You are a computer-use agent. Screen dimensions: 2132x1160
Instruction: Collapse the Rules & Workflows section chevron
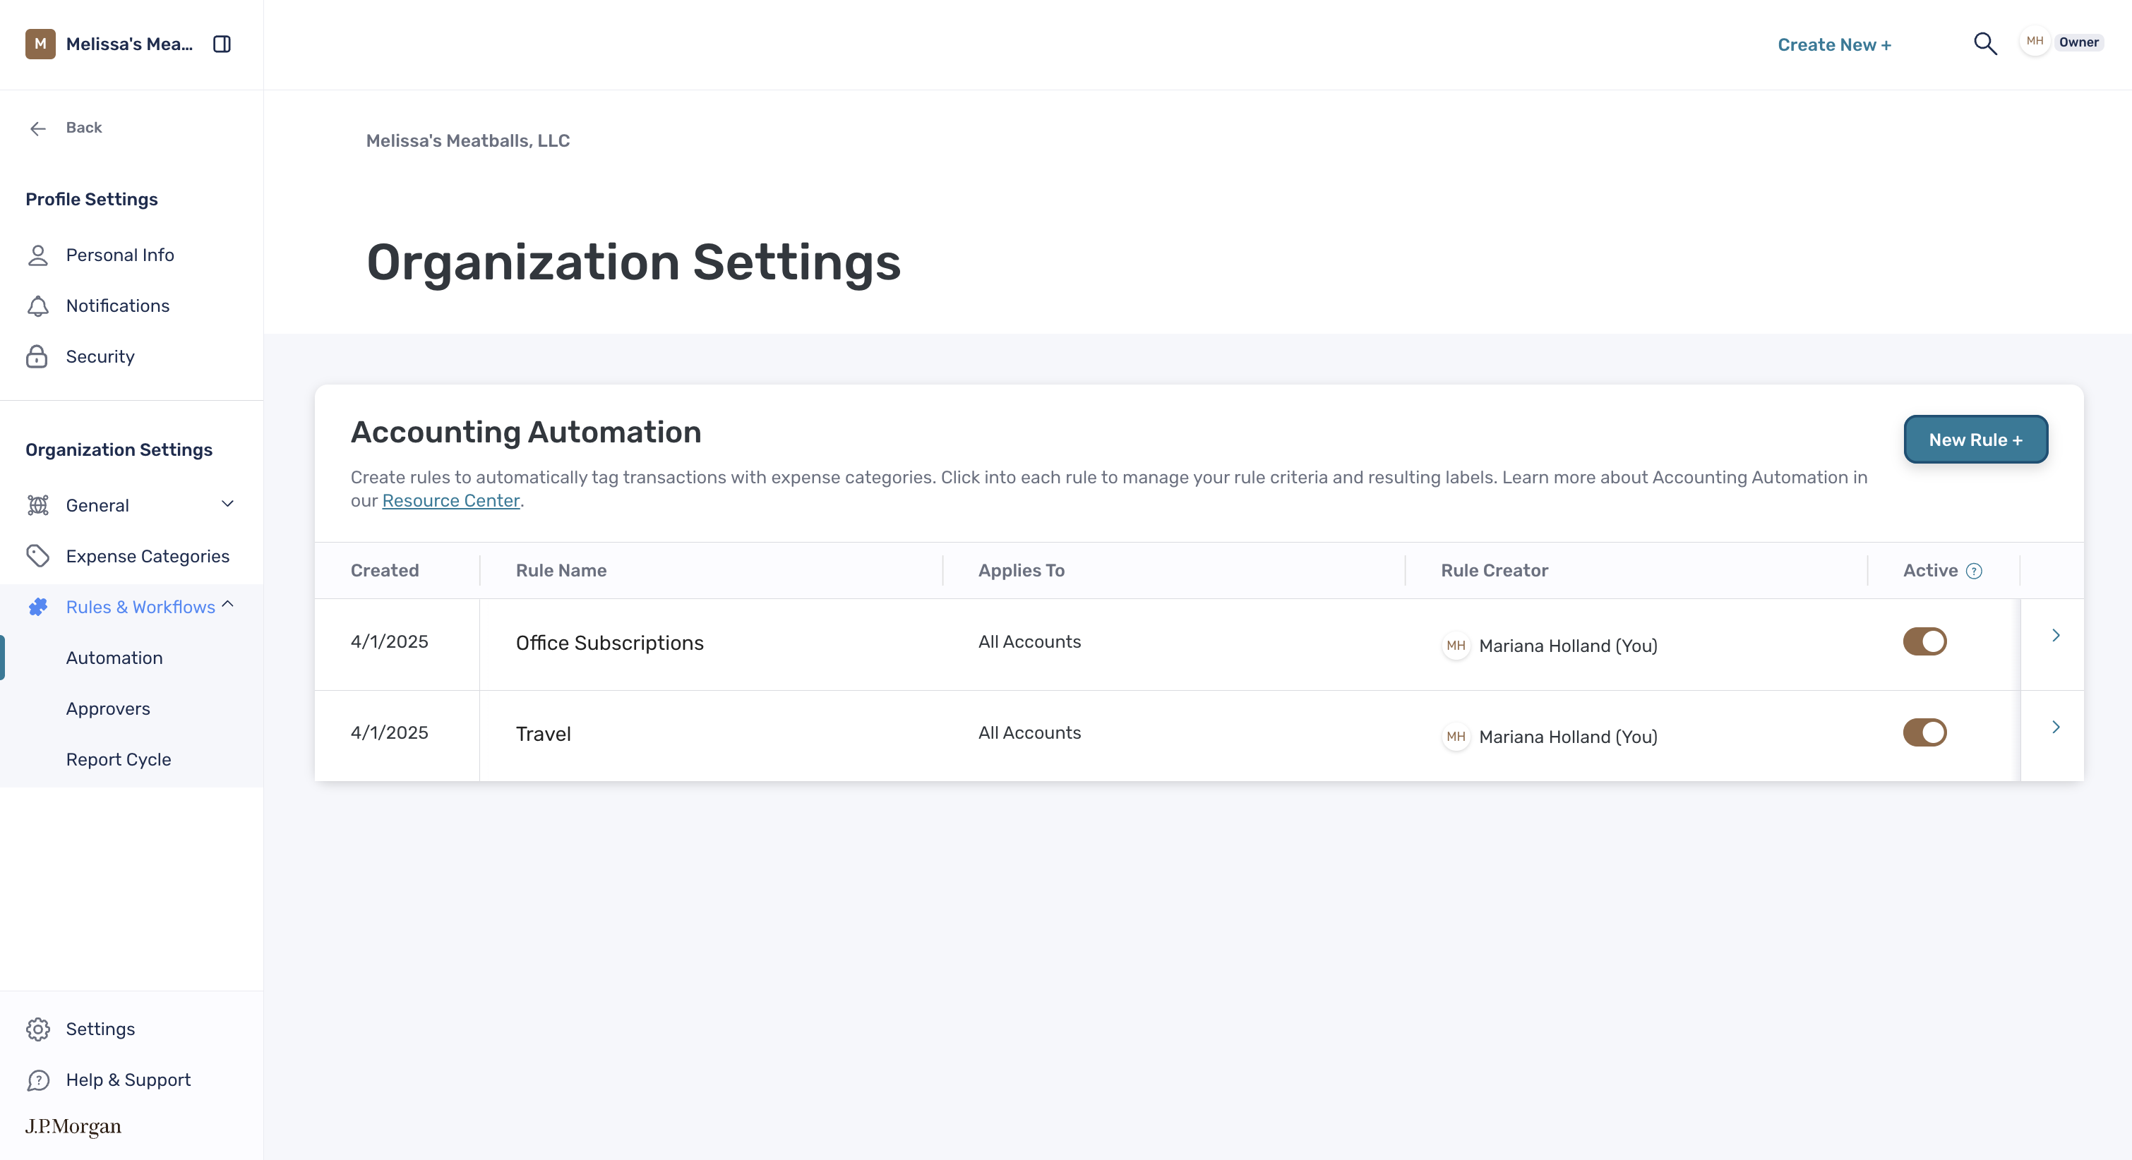point(227,605)
